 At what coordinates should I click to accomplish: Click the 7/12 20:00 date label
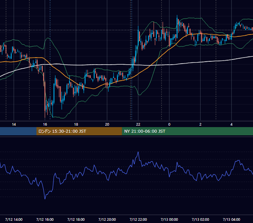tap(107, 219)
